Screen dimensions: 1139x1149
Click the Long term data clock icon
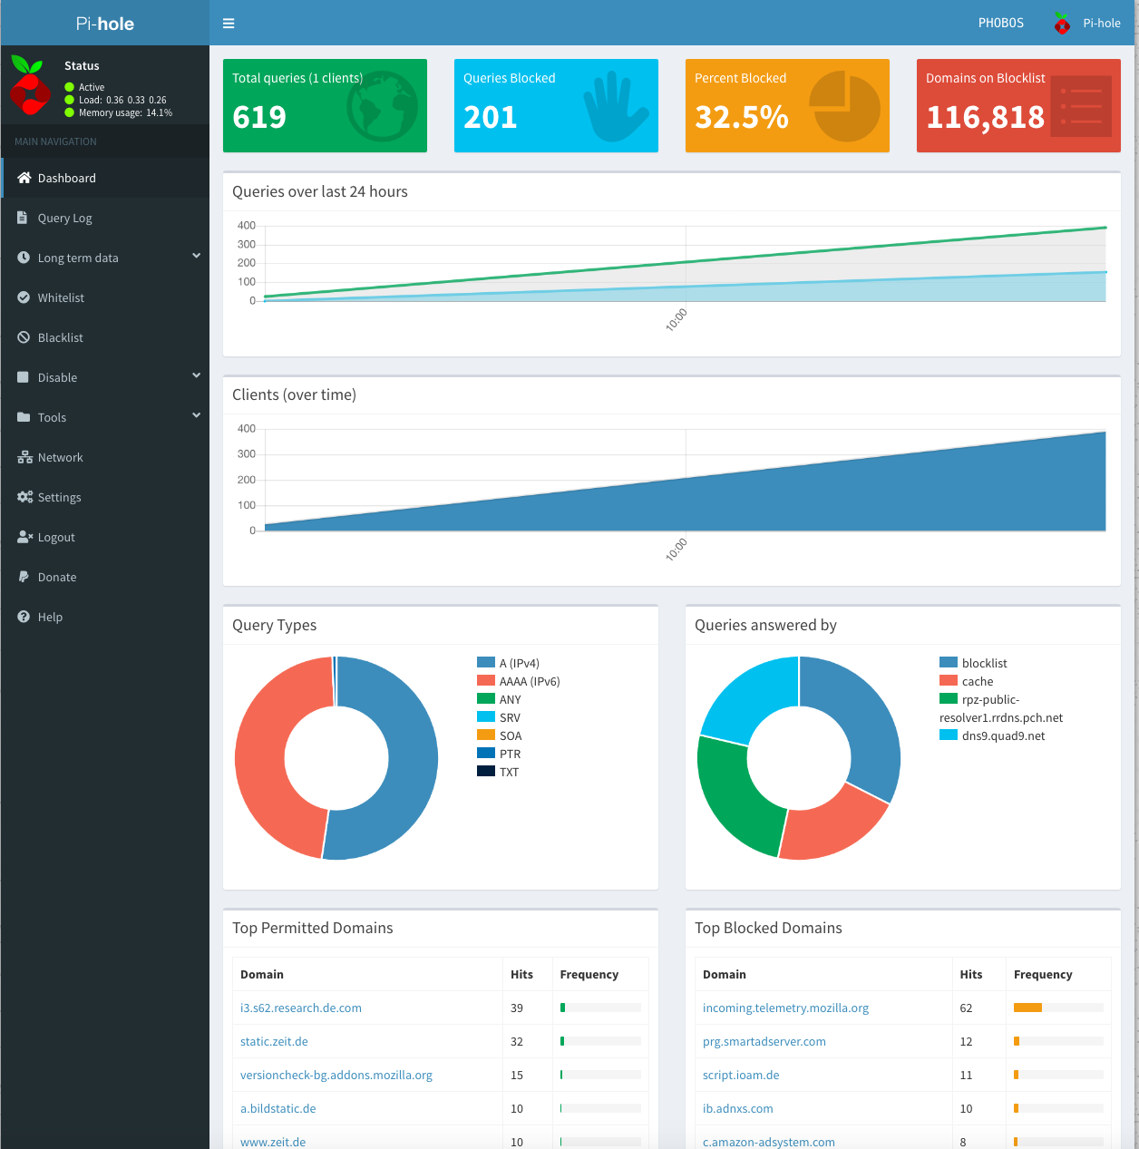[x=24, y=258]
